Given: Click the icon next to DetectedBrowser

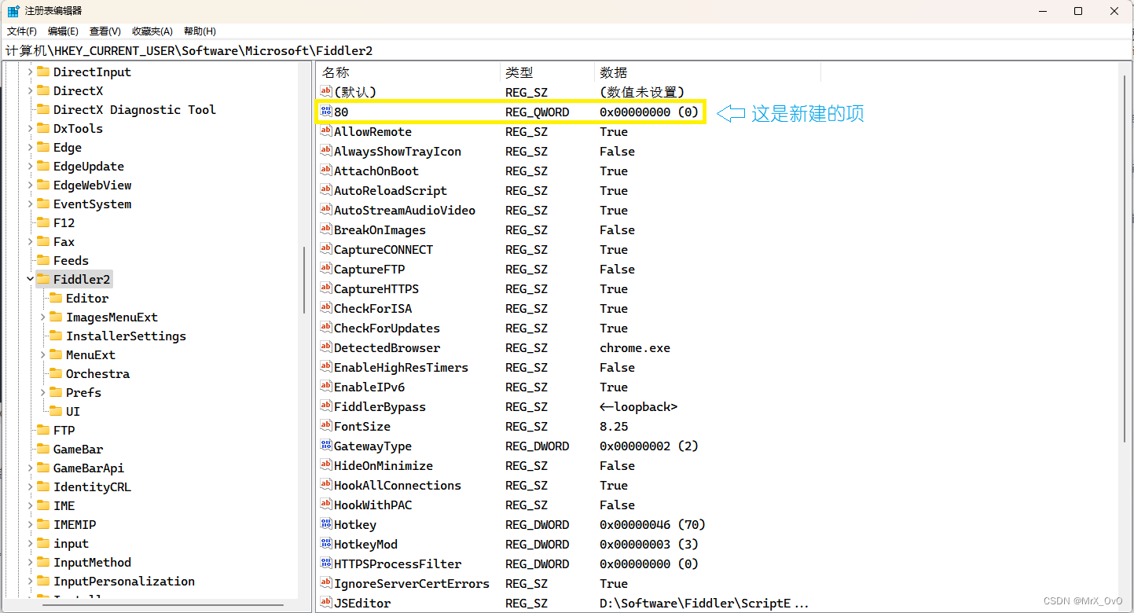Looking at the screenshot, I should click(326, 347).
